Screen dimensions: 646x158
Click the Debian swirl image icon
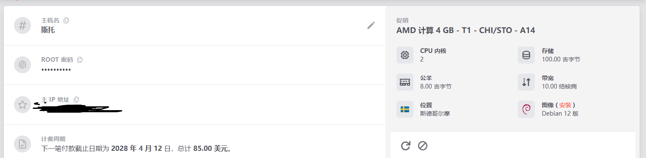coord(526,109)
